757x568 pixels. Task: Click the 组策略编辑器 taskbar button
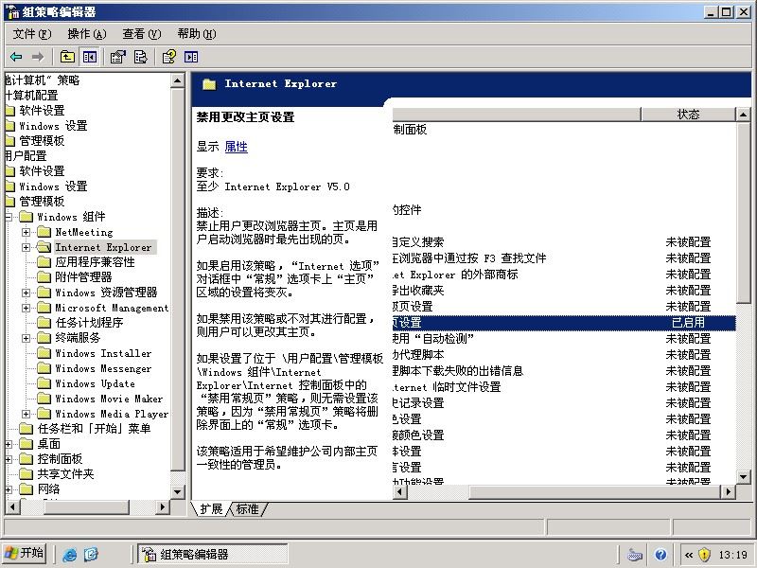(212, 555)
